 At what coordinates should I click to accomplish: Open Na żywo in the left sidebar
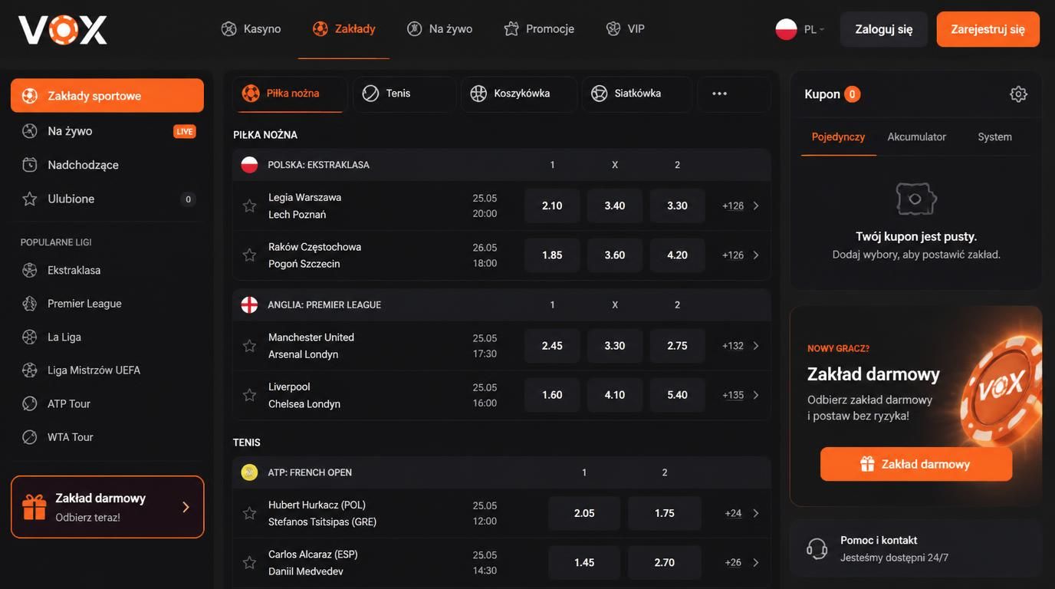[107, 131]
